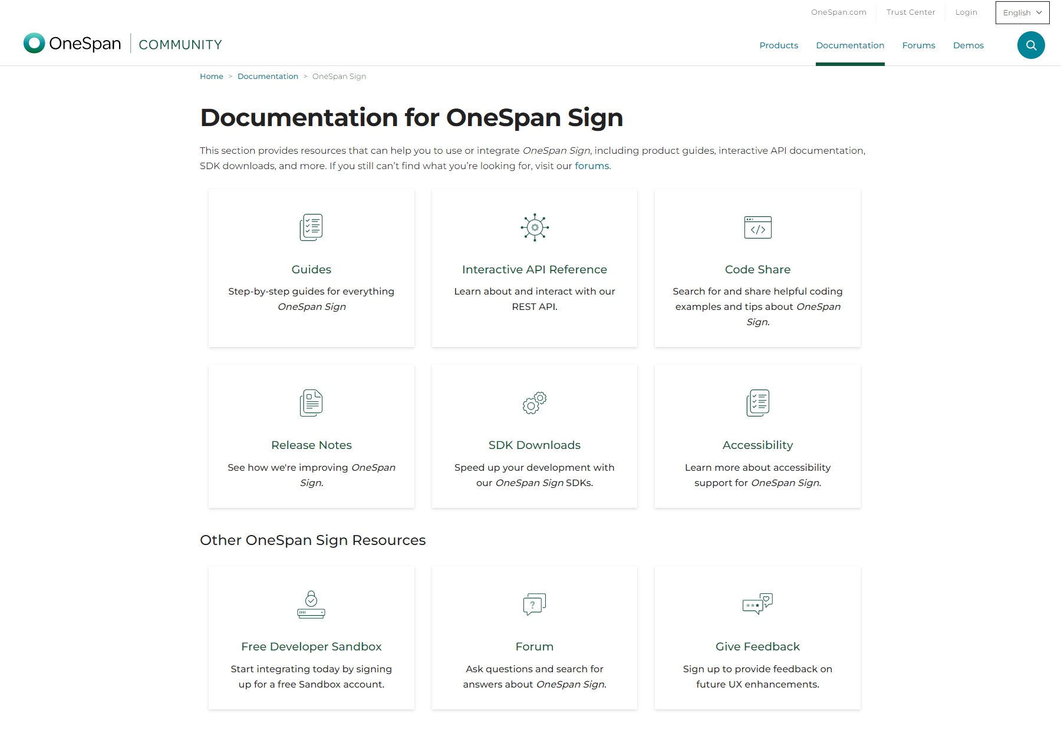1061x730 pixels.
Task: Click 'OneSpan Sign' breadcrumb current page
Action: tap(339, 77)
